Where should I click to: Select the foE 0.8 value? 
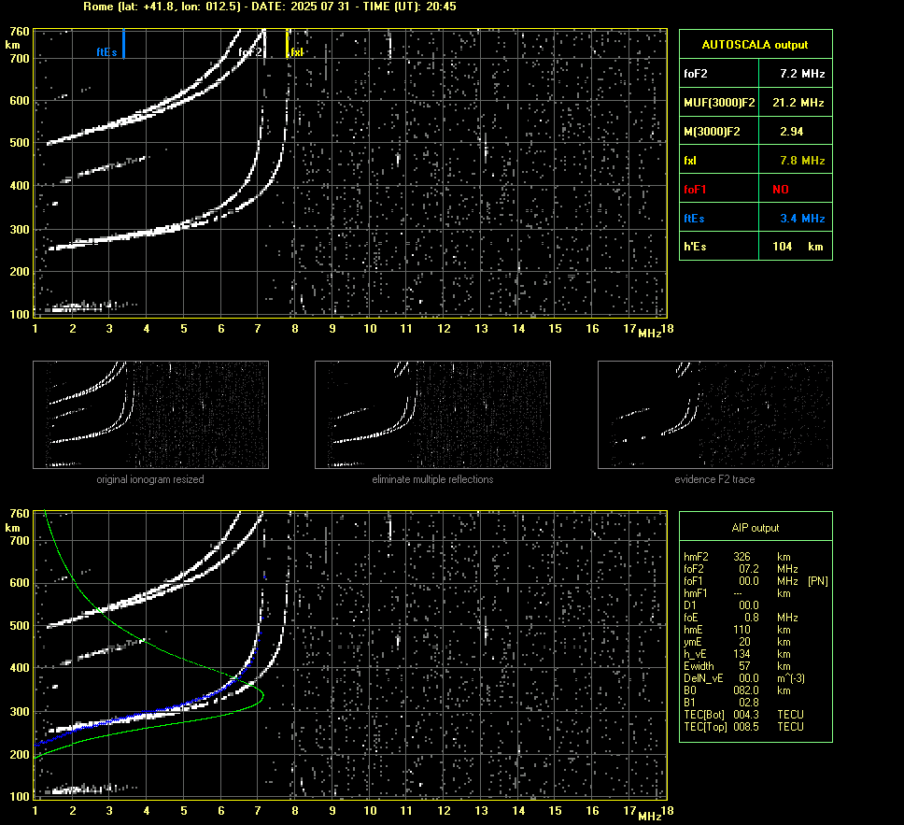point(752,618)
